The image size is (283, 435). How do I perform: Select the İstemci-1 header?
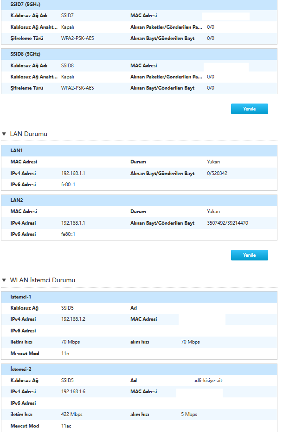[x=139, y=297]
